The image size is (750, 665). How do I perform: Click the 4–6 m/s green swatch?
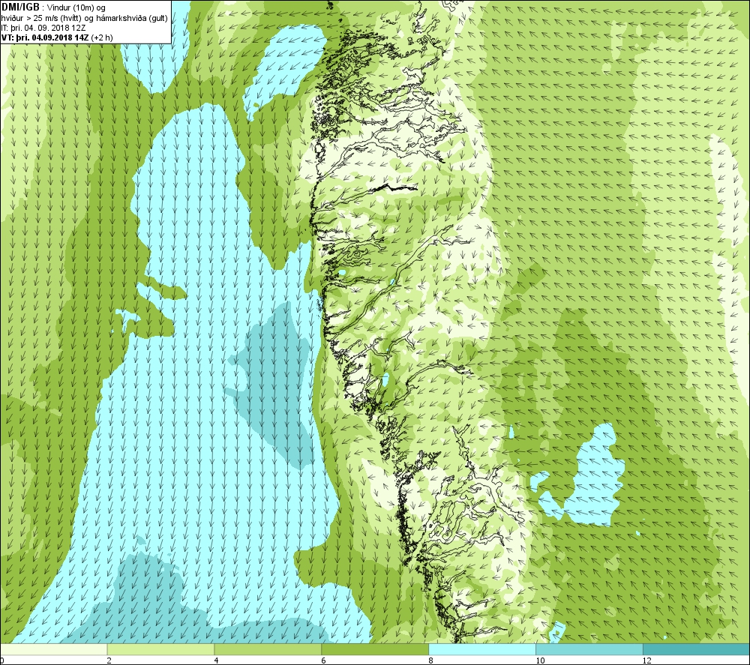268,649
